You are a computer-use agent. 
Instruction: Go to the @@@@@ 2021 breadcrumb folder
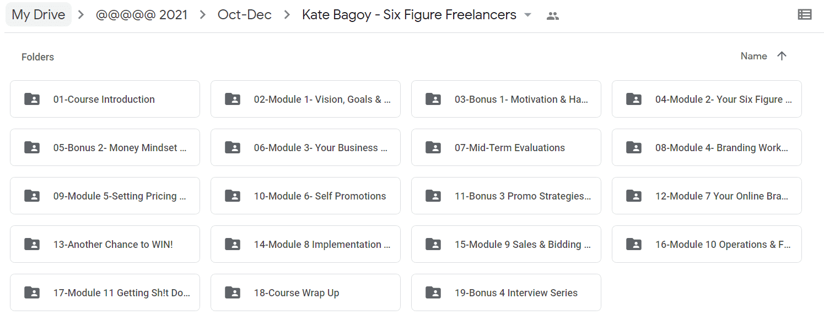coord(142,15)
